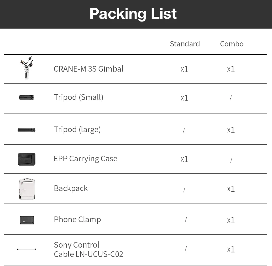The image size is (272, 266).
Task: Click the Backpack item label
Action: pyautogui.click(x=71, y=188)
